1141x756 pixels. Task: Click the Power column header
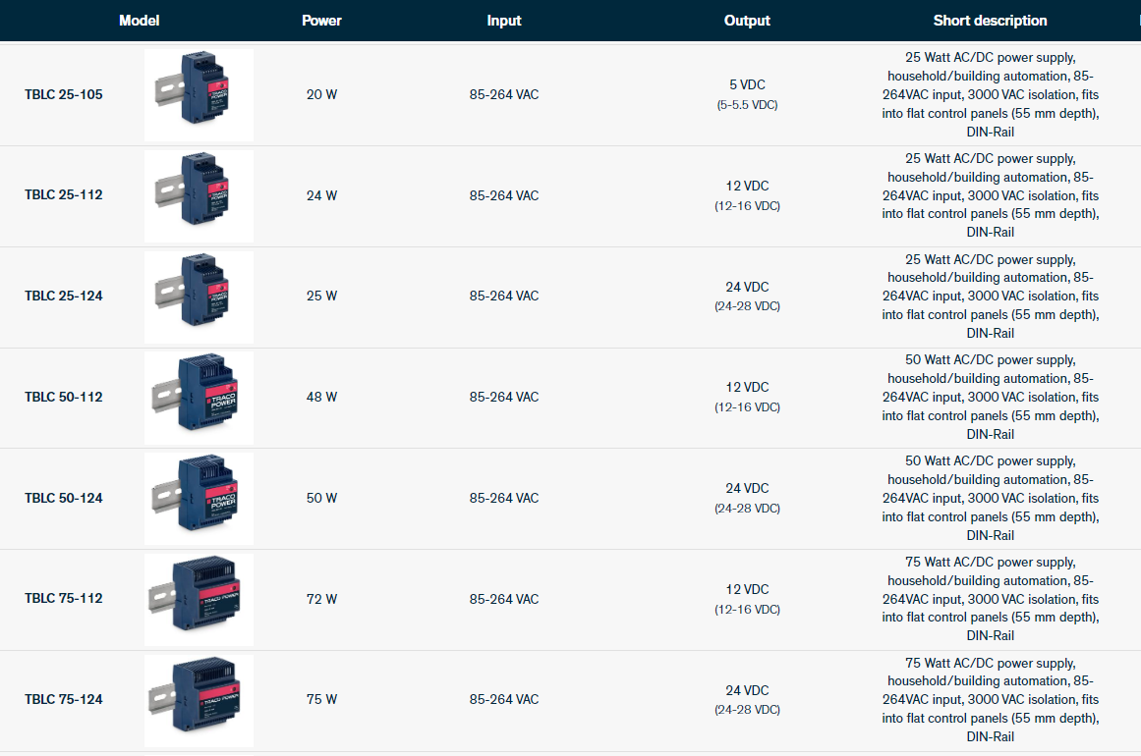(321, 21)
